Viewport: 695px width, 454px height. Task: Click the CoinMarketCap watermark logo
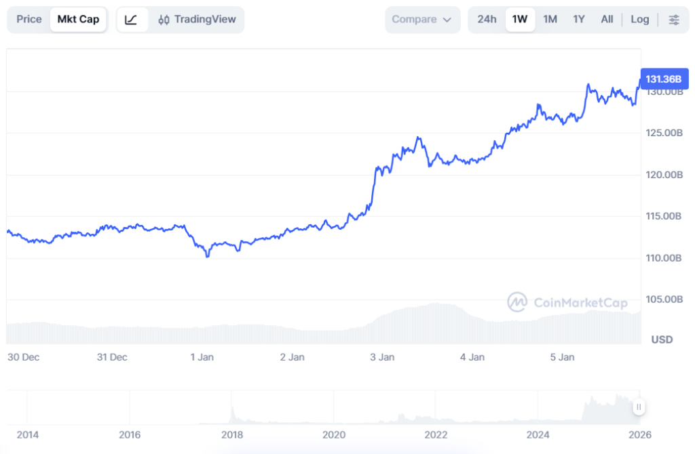click(567, 302)
